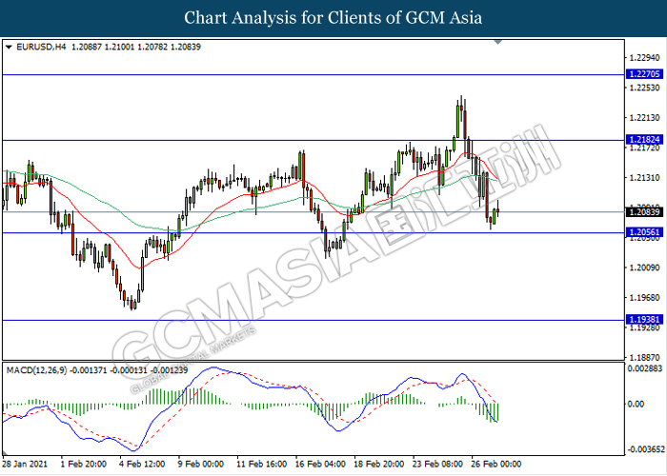Click the MACD(12,26,9) indicator label

pos(36,370)
